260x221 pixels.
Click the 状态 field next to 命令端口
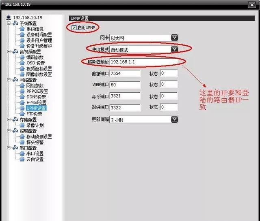[169, 96]
